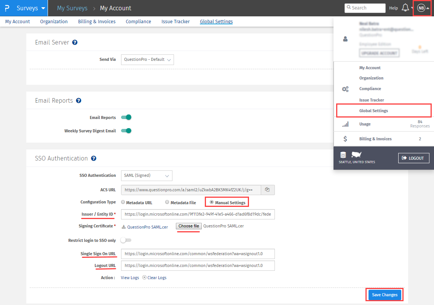Screen dimensions: 434x305
Task: Select Metadata File configuration type
Action: [167, 202]
